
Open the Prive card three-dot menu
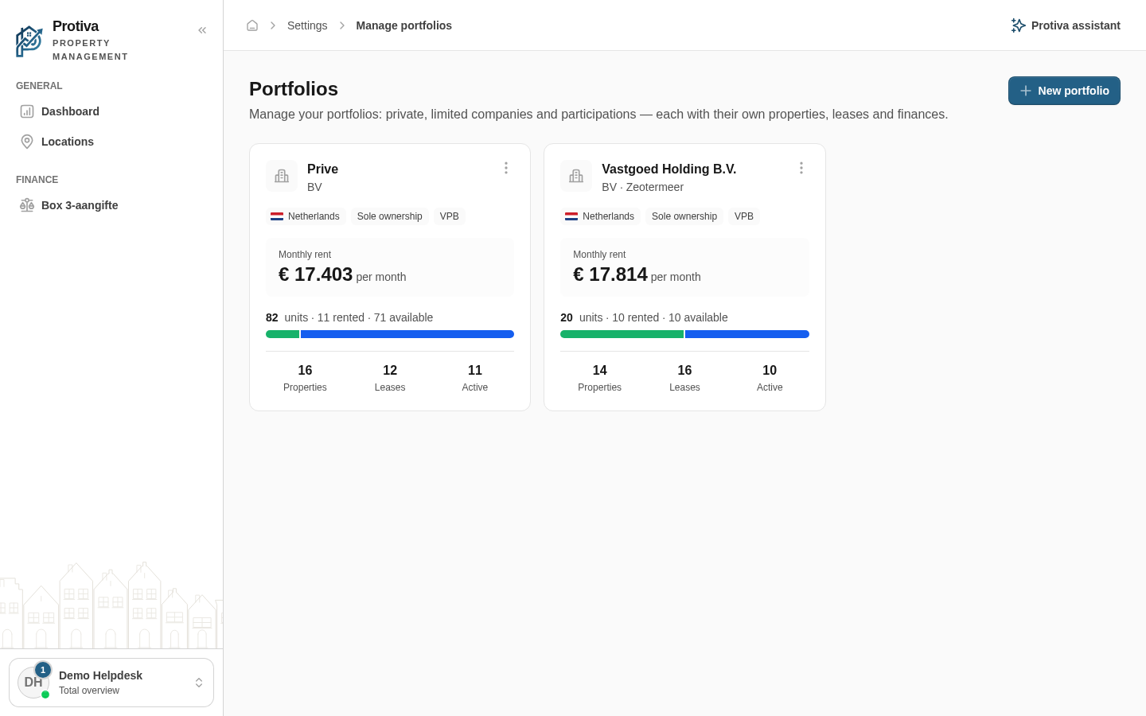click(x=506, y=168)
